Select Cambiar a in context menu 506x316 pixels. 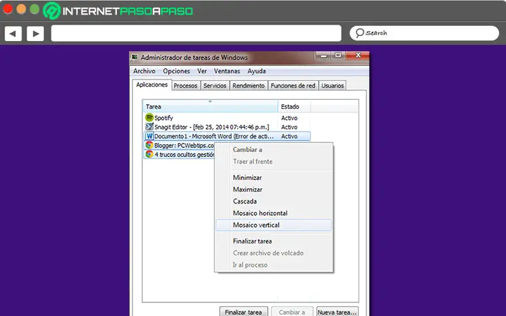point(274,150)
